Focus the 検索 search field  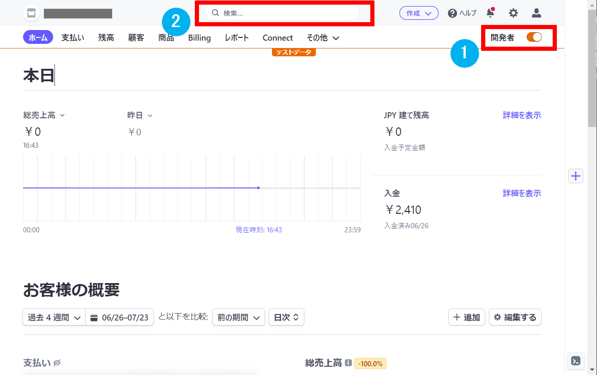[282, 13]
